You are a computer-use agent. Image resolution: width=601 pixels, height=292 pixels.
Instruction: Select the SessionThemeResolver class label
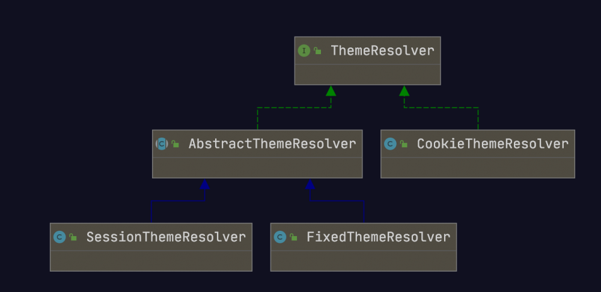pyautogui.click(x=166, y=237)
